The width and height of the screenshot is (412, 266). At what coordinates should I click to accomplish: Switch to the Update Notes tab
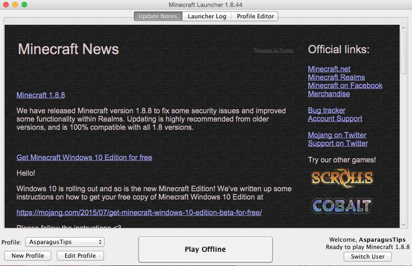point(158,17)
